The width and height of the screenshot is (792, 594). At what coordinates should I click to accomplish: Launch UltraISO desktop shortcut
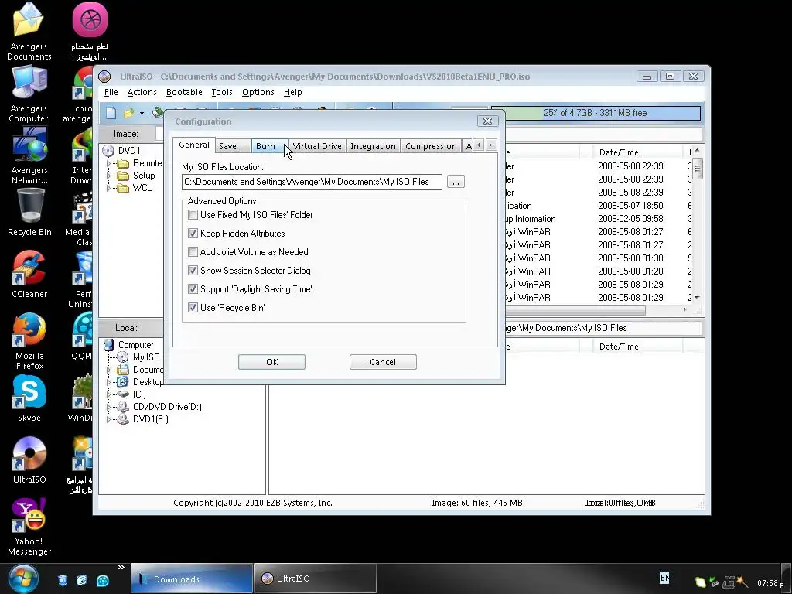click(29, 459)
